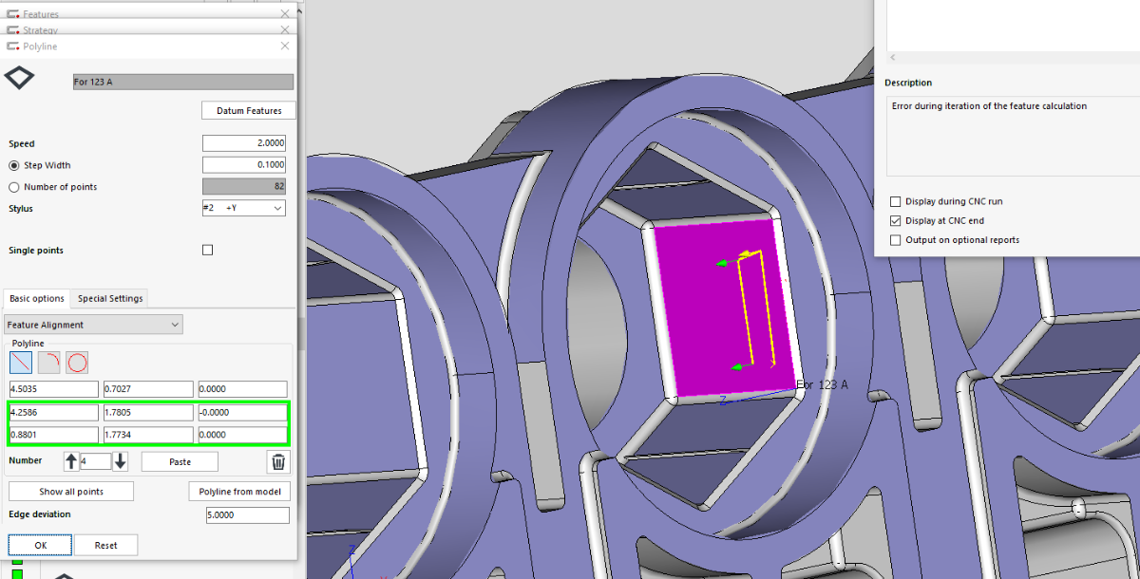Uncheck Display at CNC end

coord(895,221)
